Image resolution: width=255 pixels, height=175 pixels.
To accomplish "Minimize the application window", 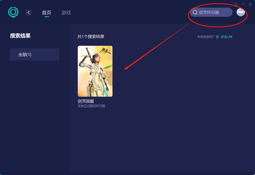I will (243, 4).
